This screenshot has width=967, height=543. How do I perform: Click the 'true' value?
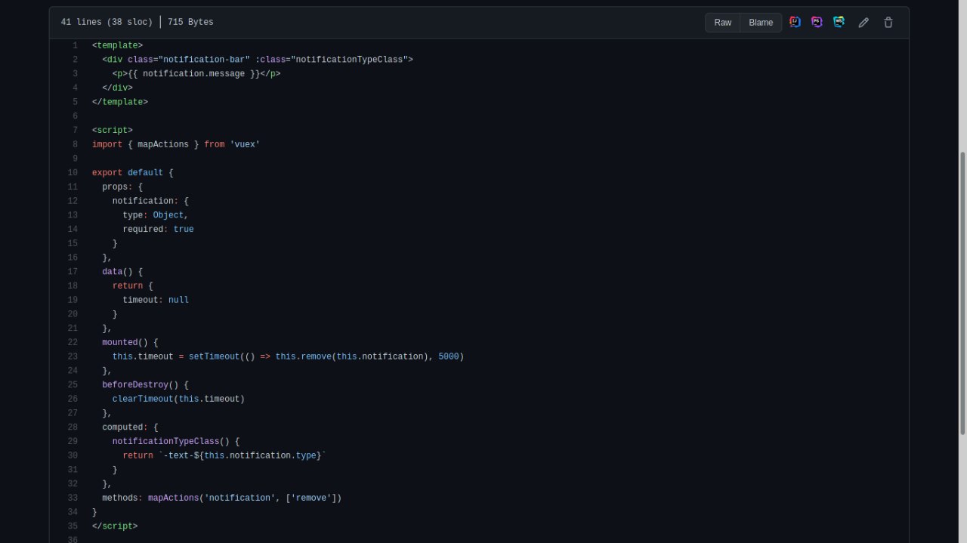tap(184, 230)
